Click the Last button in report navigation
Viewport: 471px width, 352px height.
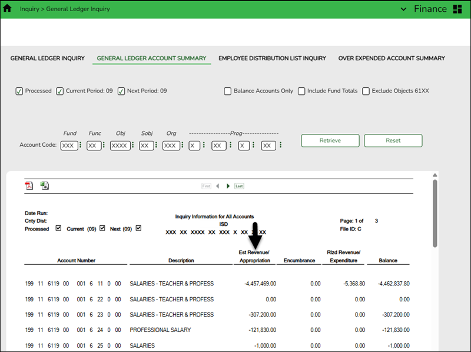[x=238, y=185]
